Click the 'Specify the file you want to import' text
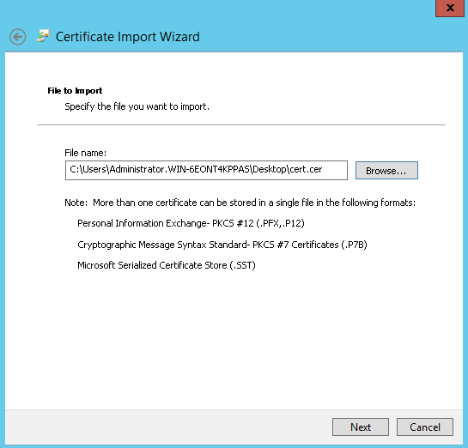 tap(137, 106)
